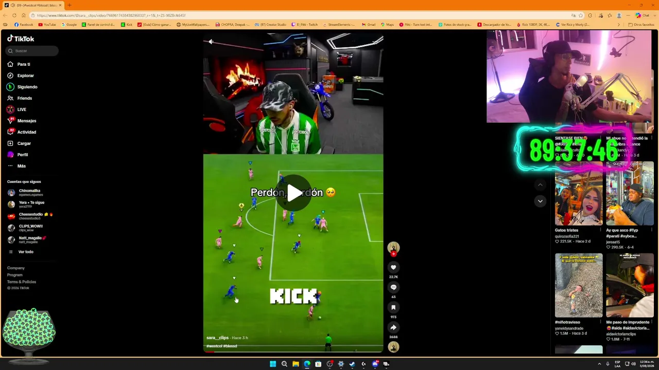The width and height of the screenshot is (659, 370).
Task: Open the taskbar clock and date
Action: (x=647, y=364)
